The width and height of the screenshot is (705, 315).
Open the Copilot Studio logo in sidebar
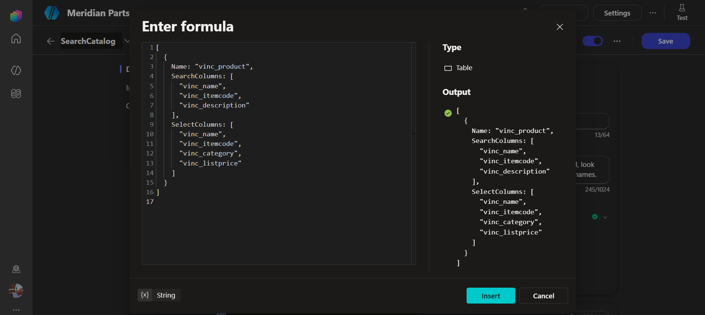pos(16,16)
